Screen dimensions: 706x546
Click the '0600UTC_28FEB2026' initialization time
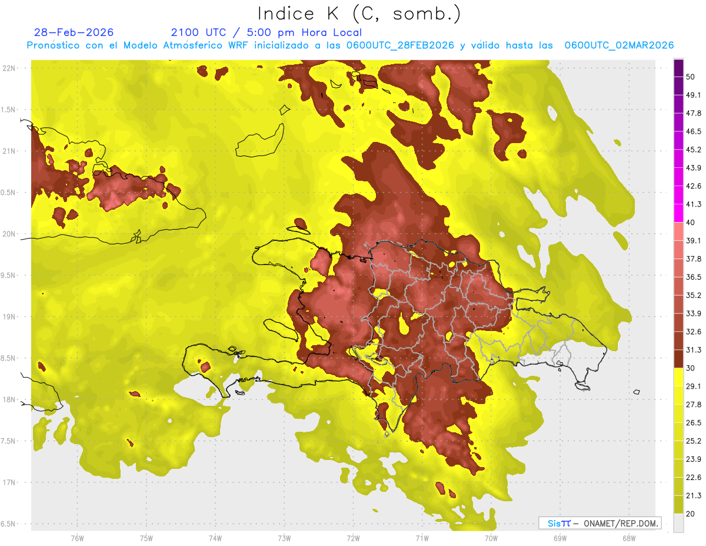tap(400, 45)
